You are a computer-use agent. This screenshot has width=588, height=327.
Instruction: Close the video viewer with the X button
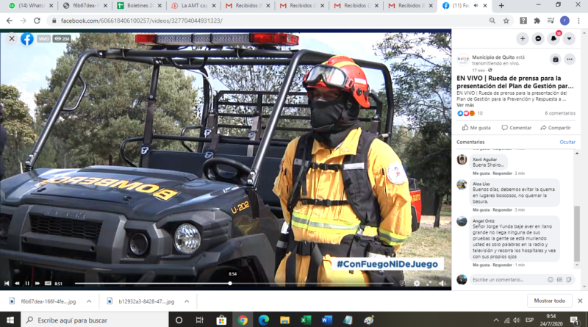pos(12,38)
